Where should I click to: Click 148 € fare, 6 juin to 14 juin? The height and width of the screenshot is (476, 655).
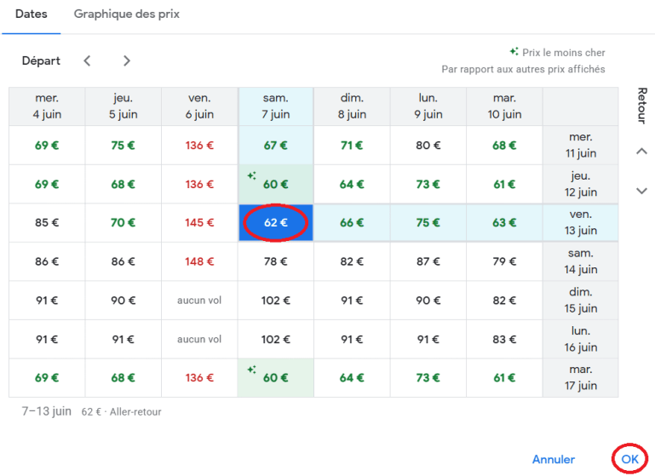pos(199,261)
